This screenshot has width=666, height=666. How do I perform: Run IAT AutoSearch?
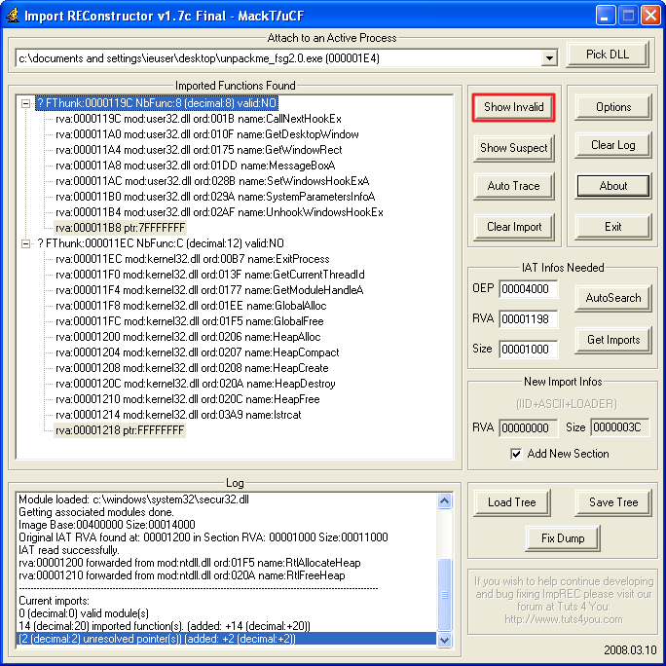pos(612,298)
